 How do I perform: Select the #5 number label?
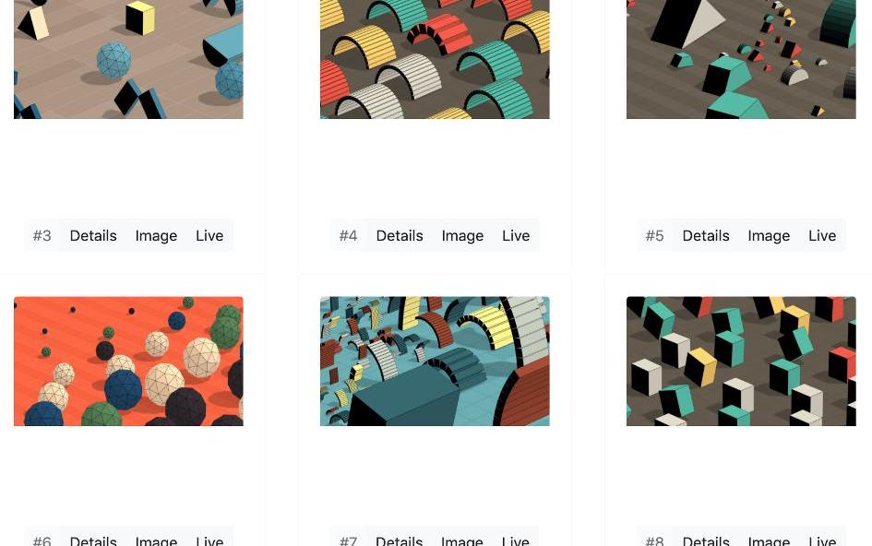tap(654, 236)
